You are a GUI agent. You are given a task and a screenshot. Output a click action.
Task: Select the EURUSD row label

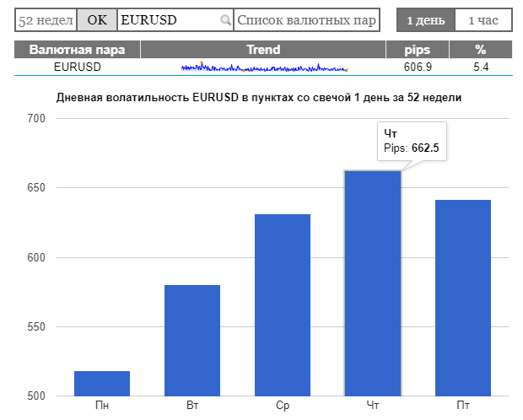click(x=78, y=67)
